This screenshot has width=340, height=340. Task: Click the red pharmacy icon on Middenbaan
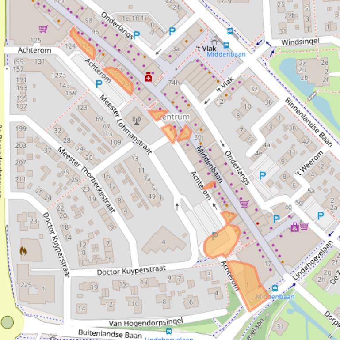click(x=149, y=78)
